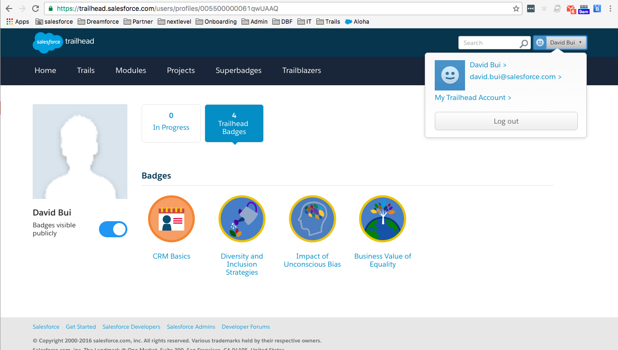Viewport: 618px width, 350px height.
Task: Open My Trailhead Account link
Action: tap(473, 98)
